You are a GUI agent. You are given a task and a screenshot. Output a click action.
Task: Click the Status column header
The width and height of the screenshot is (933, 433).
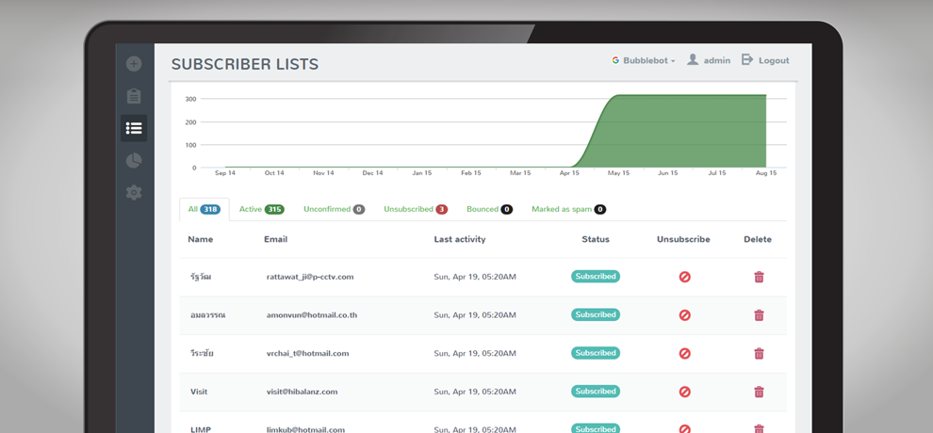click(596, 239)
